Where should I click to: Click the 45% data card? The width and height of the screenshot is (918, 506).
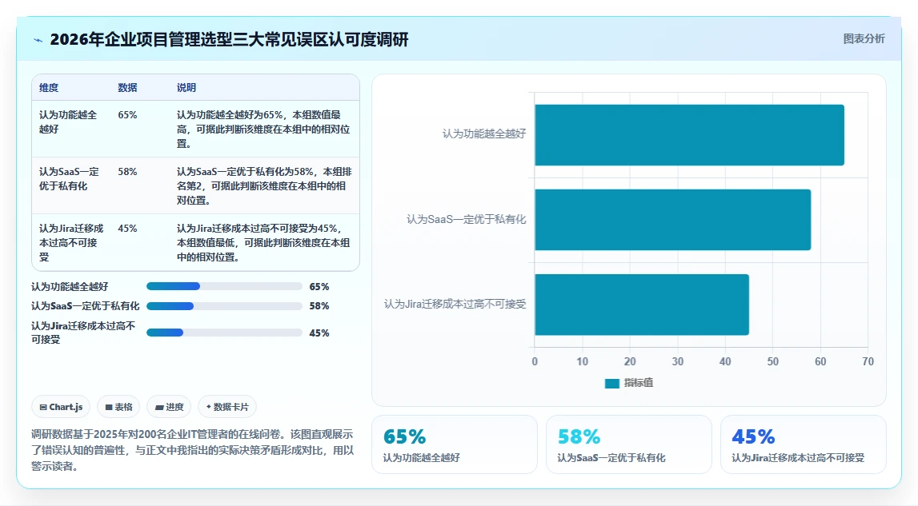[804, 444]
